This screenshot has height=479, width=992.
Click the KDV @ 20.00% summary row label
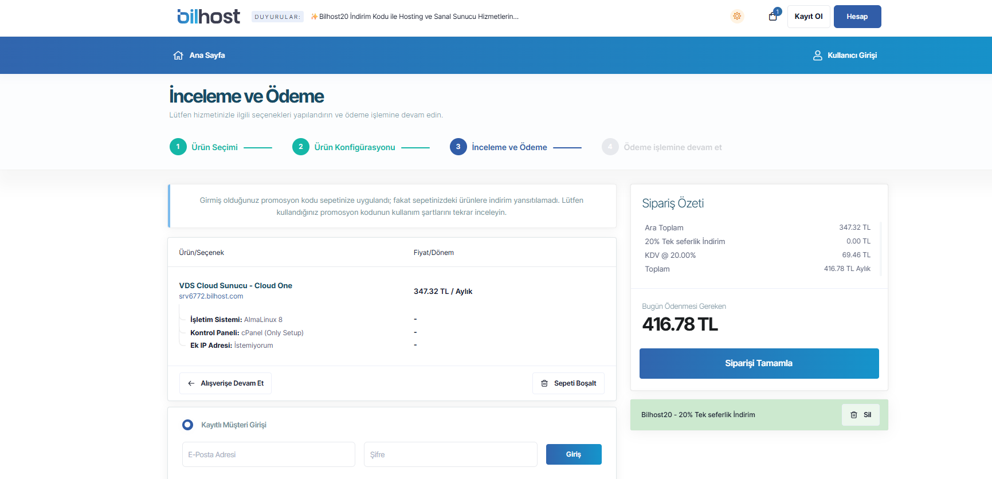(x=670, y=256)
